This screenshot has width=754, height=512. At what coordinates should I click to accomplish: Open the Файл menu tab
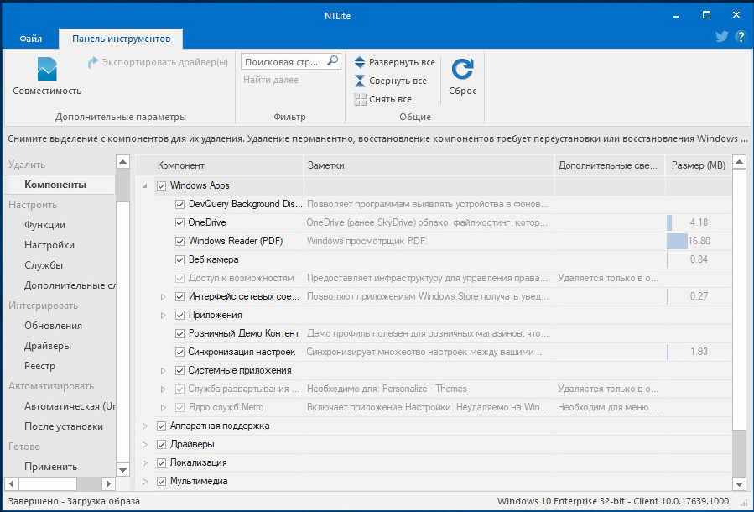31,39
